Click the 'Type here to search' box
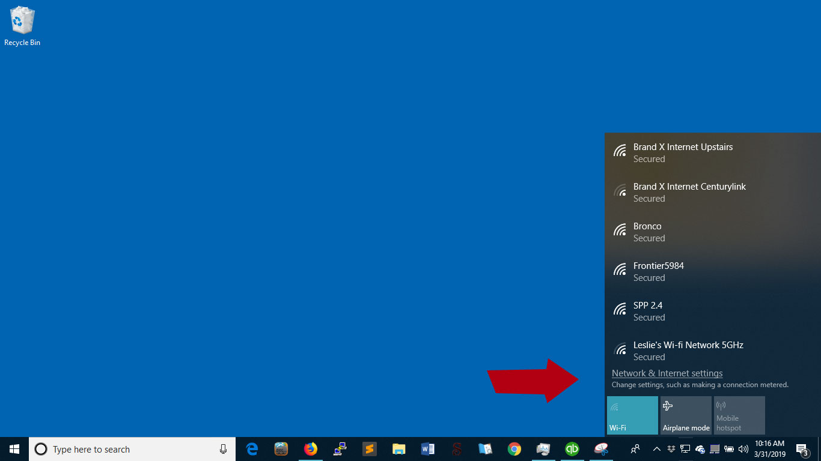The image size is (821, 461). tap(132, 449)
